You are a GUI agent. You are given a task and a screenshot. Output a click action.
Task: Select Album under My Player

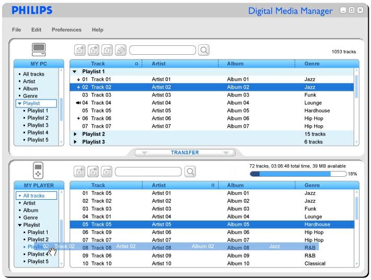point(30,210)
